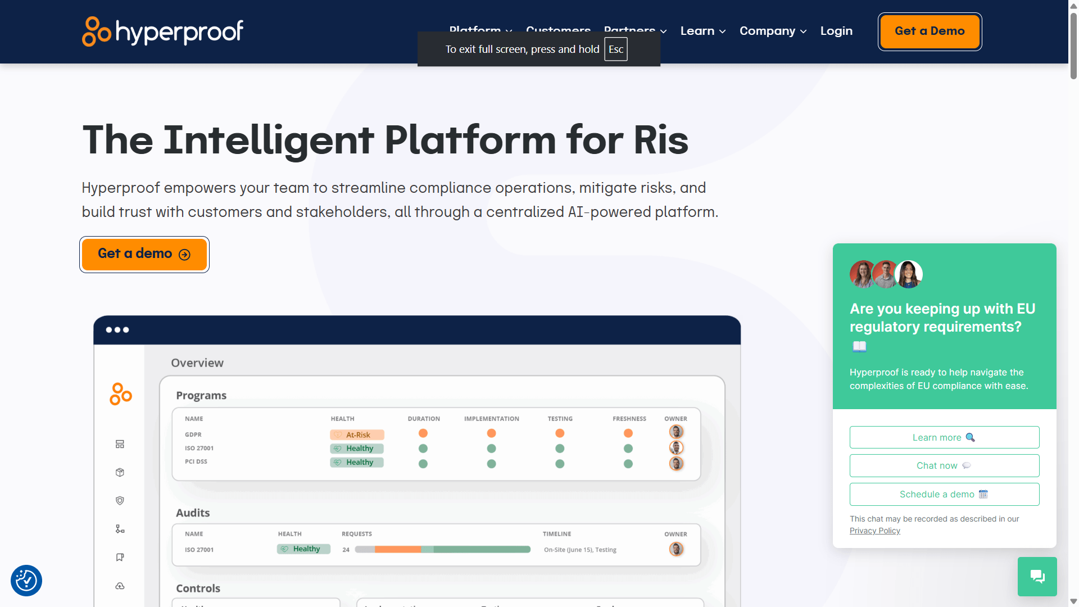Click the Learn more chat option
Viewport: 1079px width, 607px height.
tap(944, 437)
